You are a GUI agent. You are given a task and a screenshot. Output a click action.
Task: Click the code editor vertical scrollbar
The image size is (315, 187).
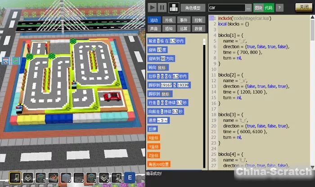pos(312,90)
